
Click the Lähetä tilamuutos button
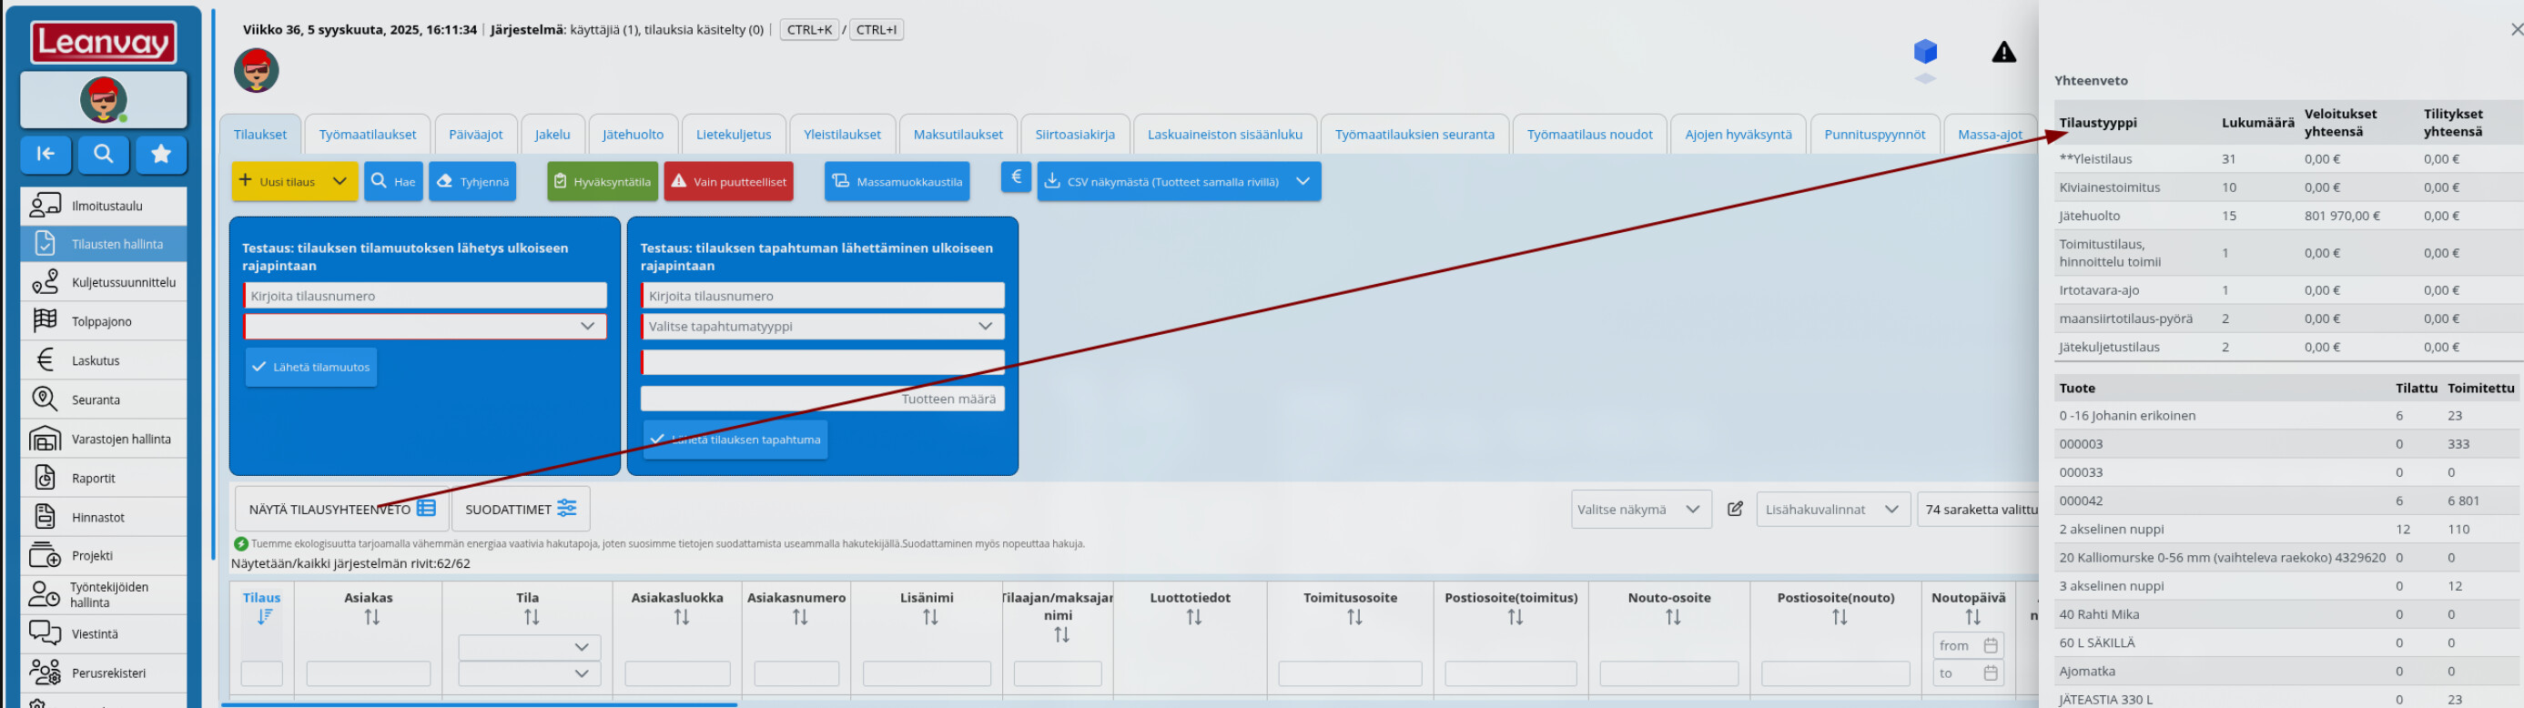[x=310, y=368]
